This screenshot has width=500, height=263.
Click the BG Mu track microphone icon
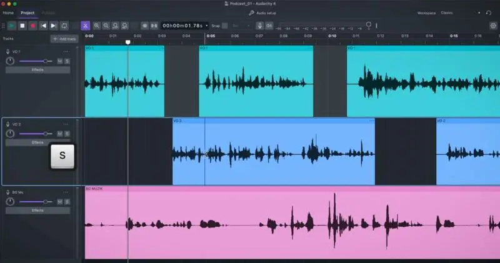click(x=7, y=192)
